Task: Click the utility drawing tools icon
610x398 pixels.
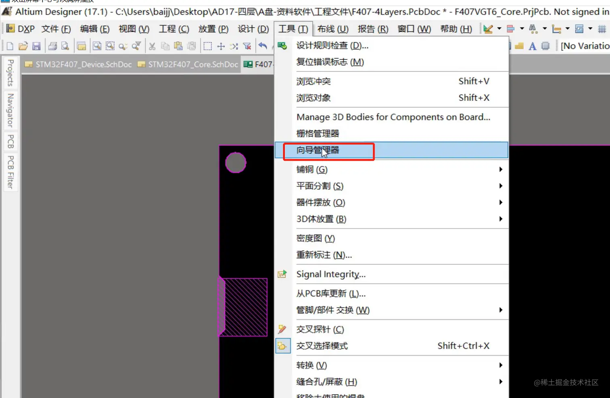Action: (488, 29)
